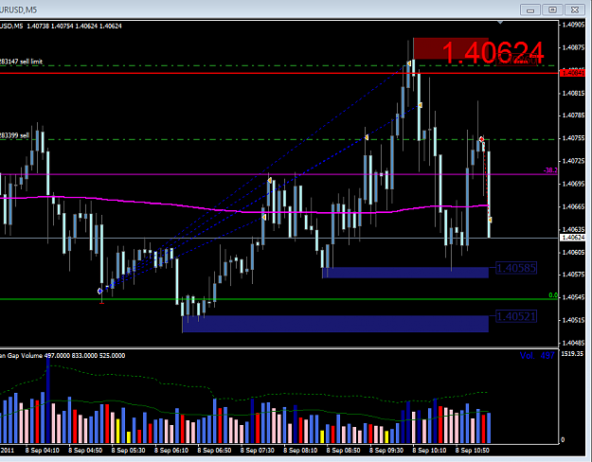
Task: Click the 1.40875 price axis label
Action: click(x=573, y=47)
